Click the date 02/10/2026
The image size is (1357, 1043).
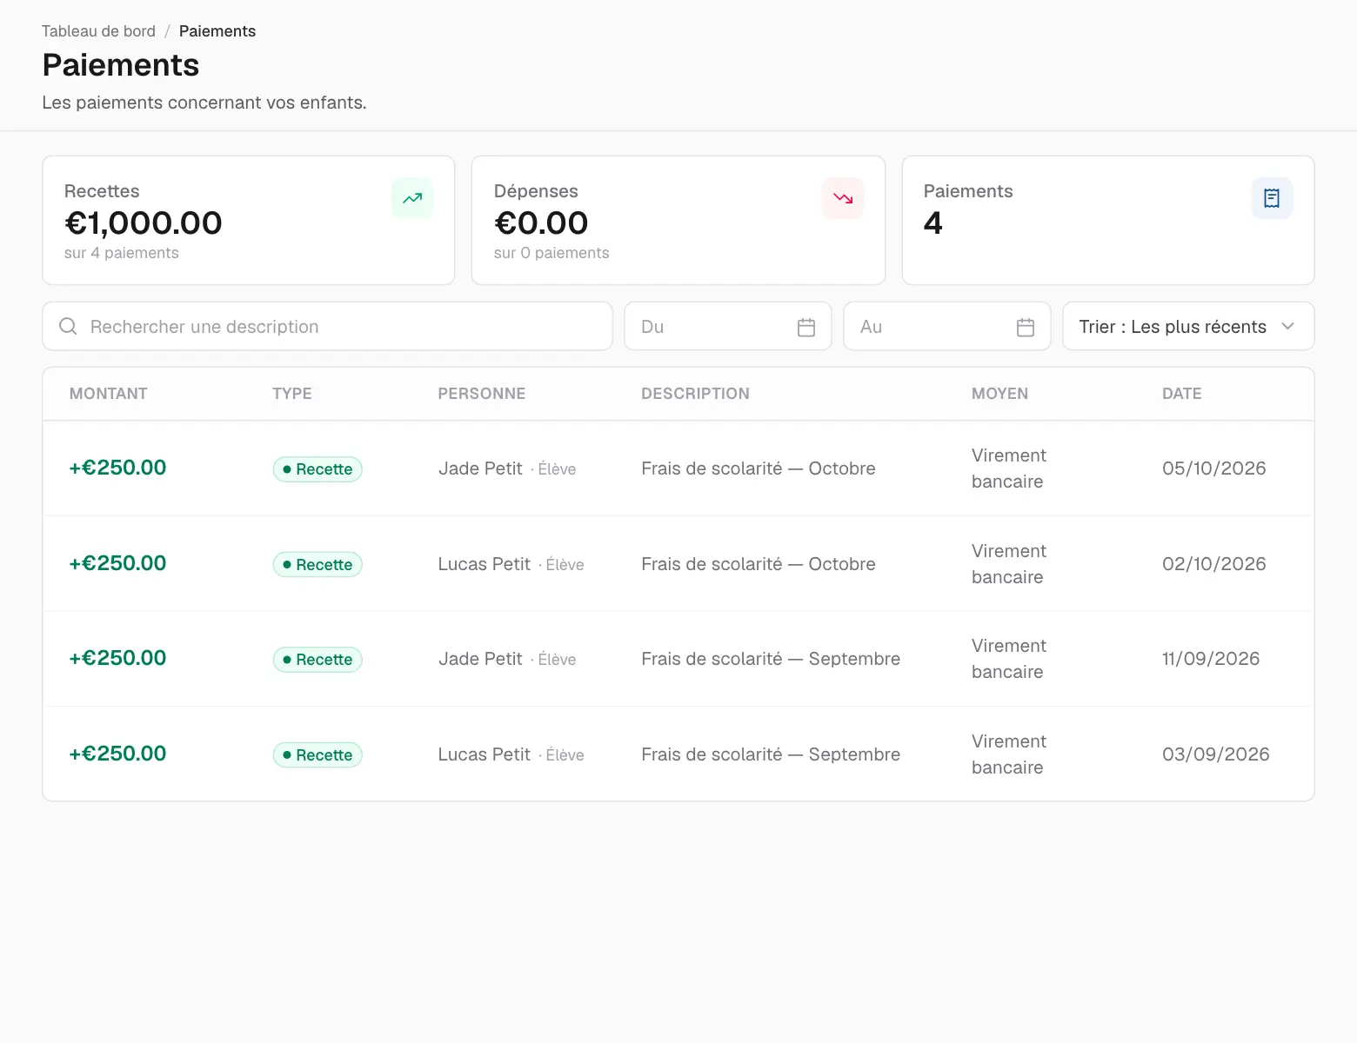point(1214,564)
